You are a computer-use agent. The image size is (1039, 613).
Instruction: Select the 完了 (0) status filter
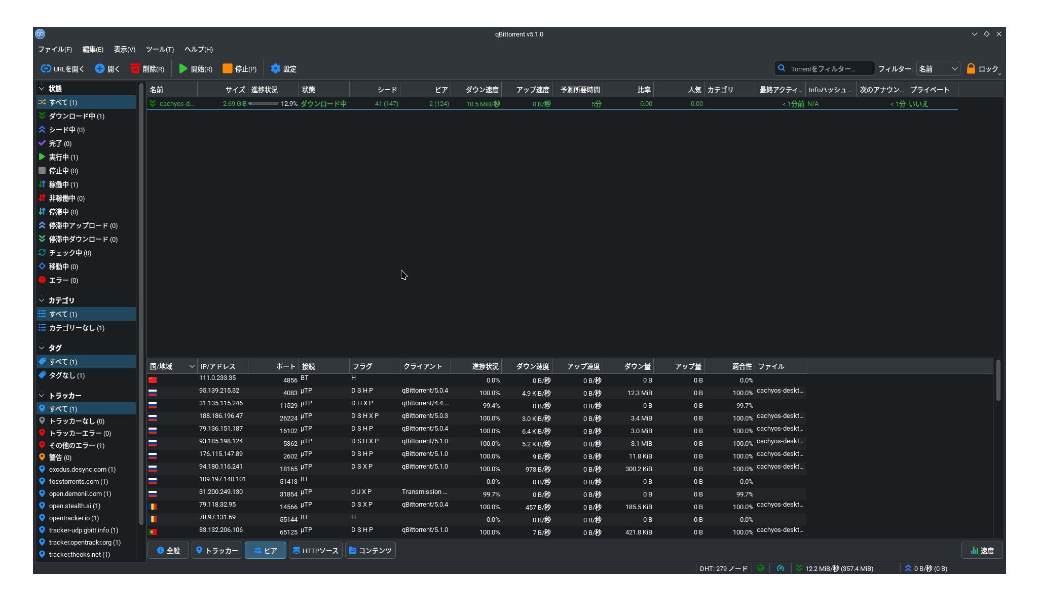point(86,143)
